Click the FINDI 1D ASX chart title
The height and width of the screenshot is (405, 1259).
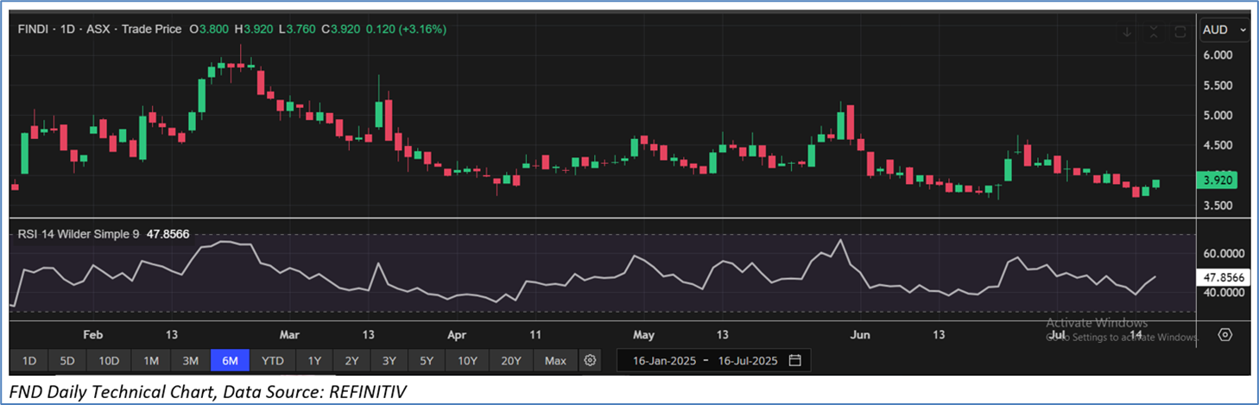pyautogui.click(x=99, y=29)
